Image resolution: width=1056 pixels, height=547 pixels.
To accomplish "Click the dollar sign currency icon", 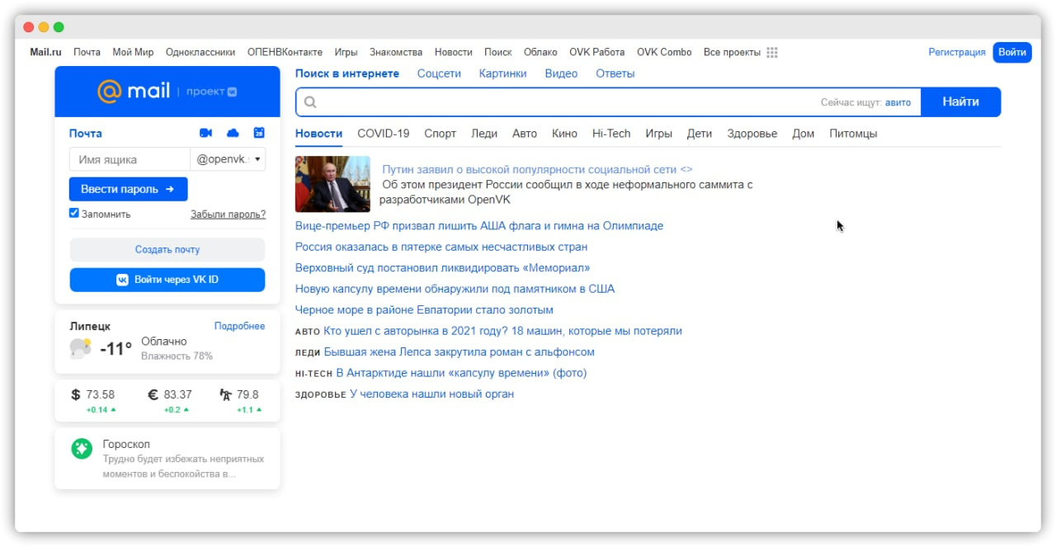I will coord(76,394).
